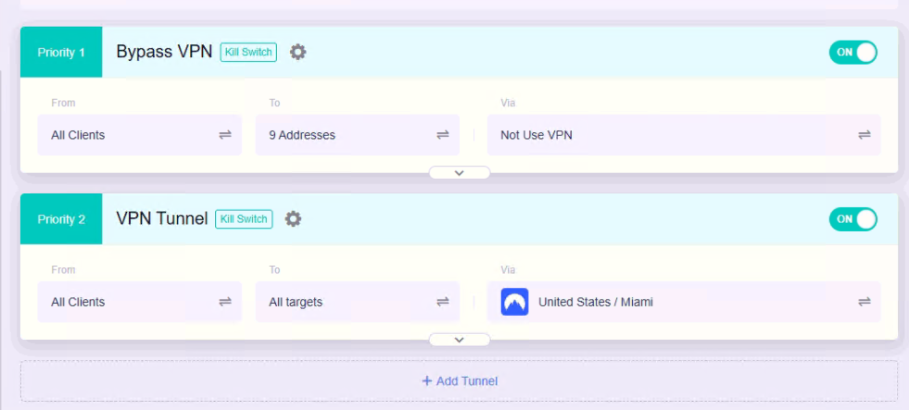
Task: Click swap arrows beside All targets
Action: (x=443, y=302)
